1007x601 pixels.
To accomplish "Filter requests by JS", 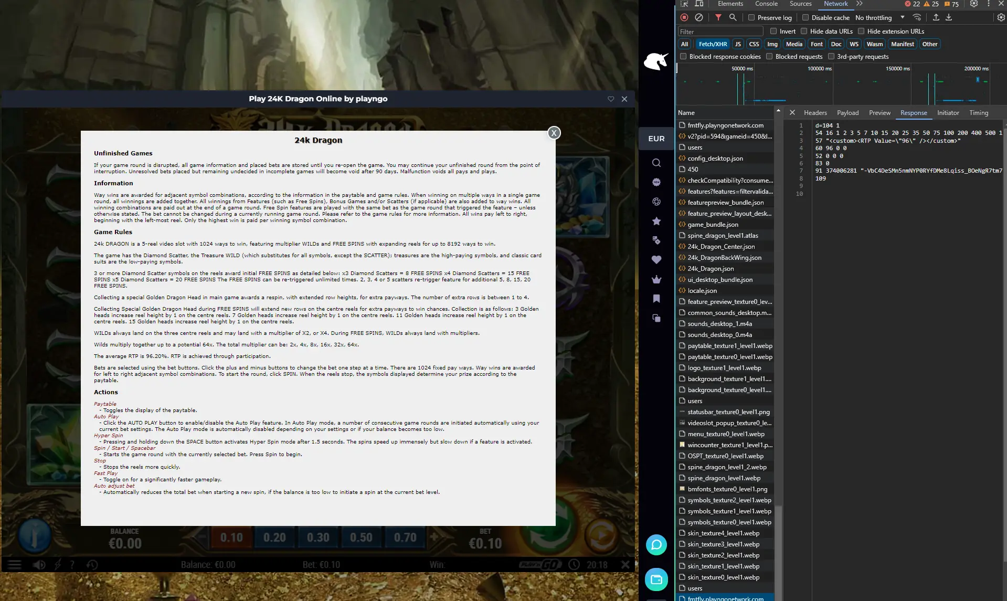I will point(738,44).
